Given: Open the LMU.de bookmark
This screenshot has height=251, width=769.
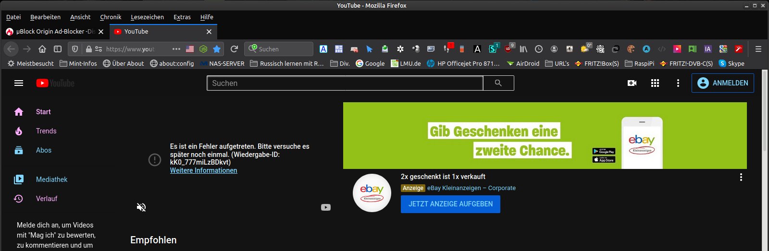Looking at the screenshot, I should [406, 63].
